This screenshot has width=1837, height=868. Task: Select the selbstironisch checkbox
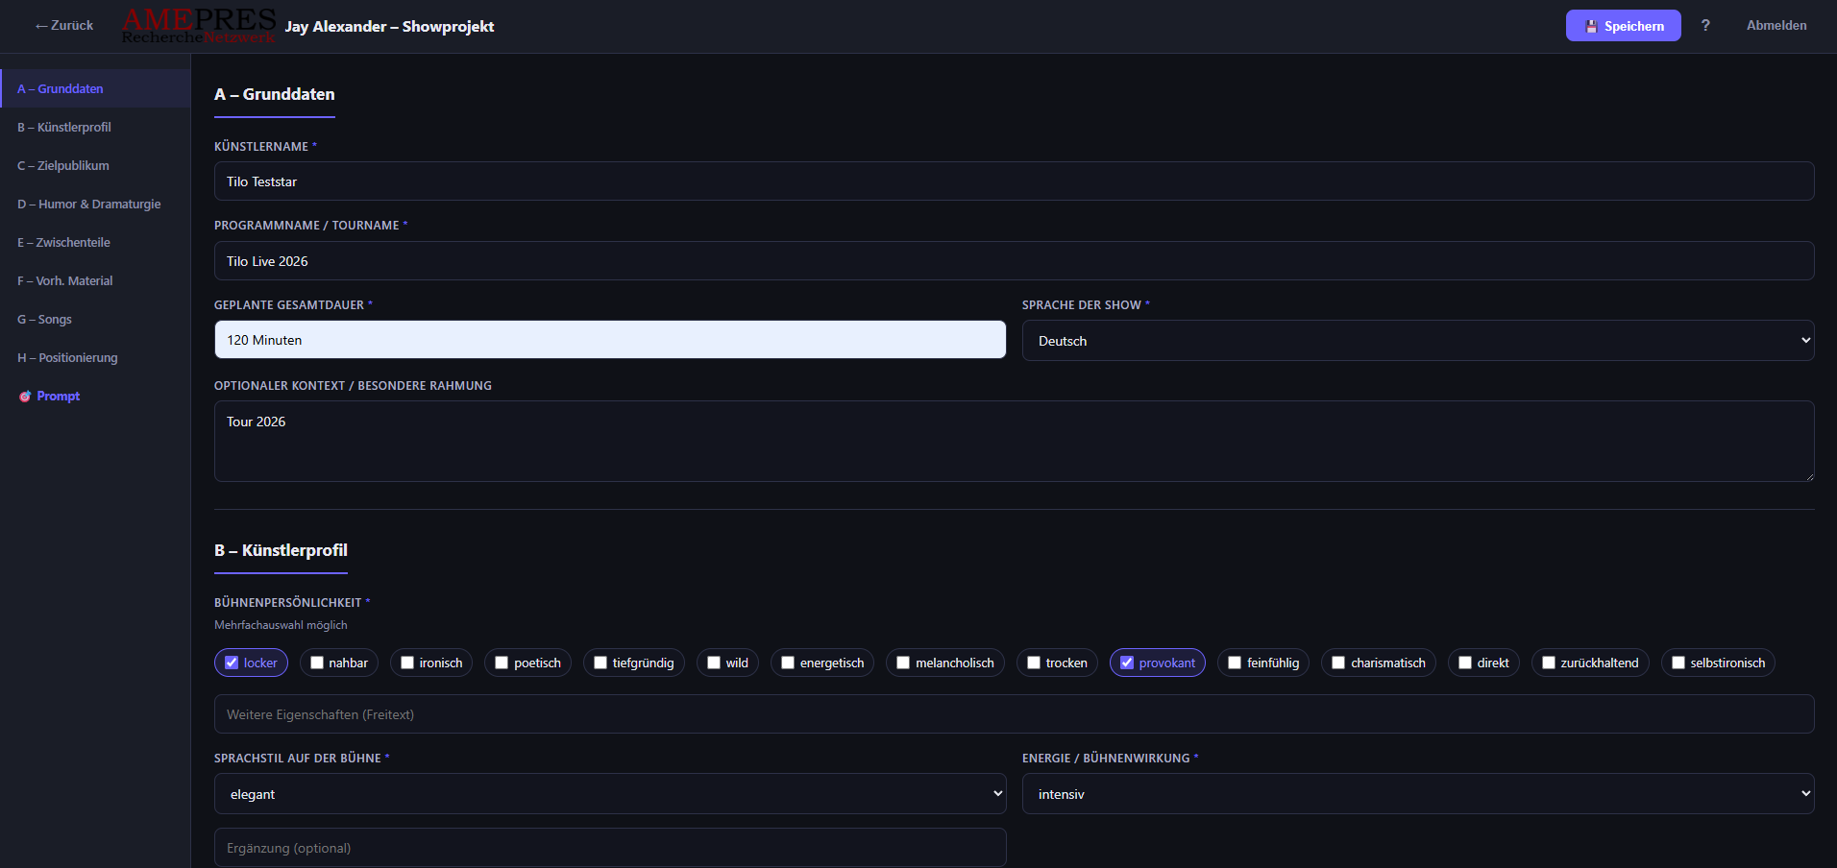[1679, 662]
